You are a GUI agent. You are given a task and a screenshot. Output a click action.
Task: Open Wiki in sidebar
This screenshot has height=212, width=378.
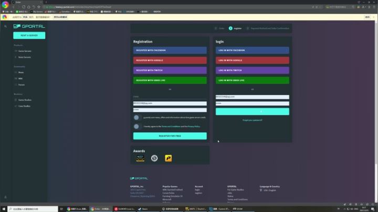[20, 79]
